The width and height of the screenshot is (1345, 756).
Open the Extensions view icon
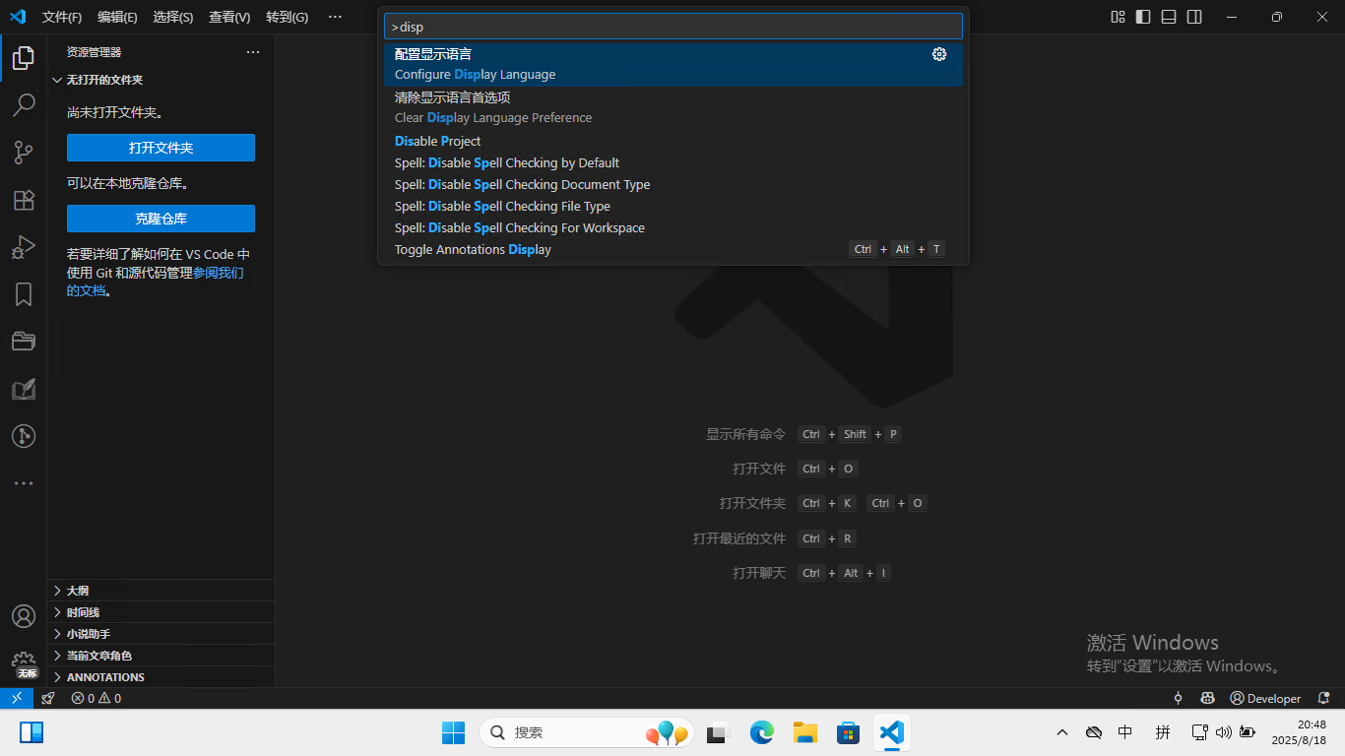click(24, 200)
